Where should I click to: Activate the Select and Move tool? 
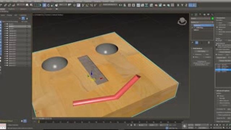coord(44,5)
